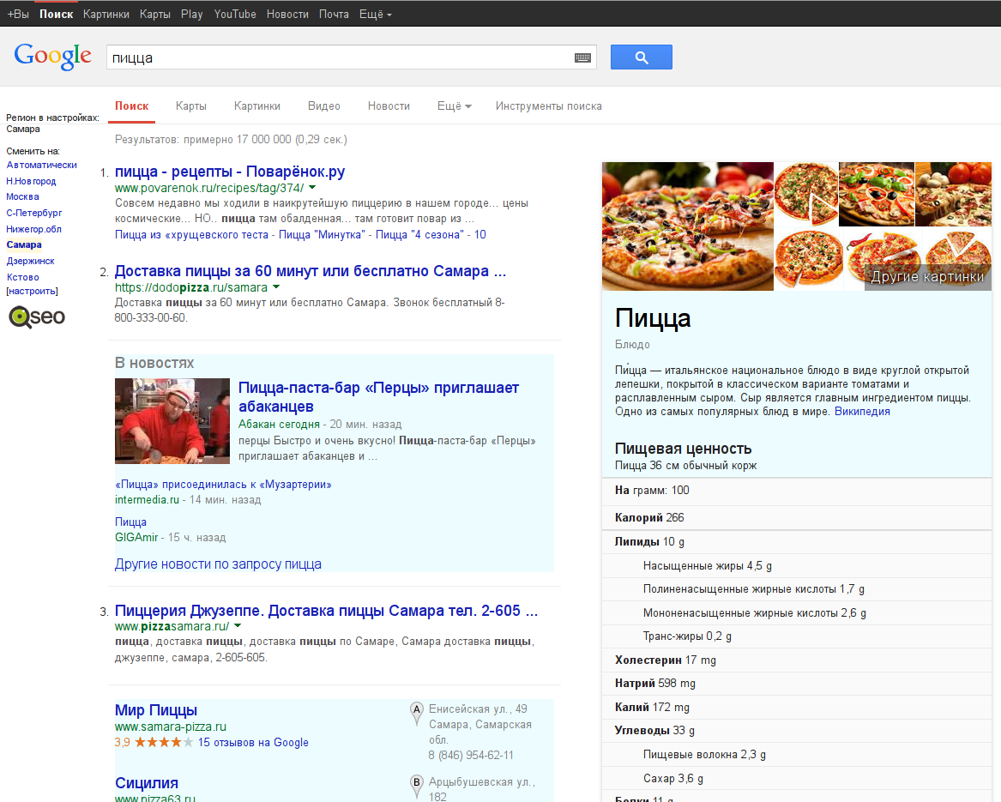
Task: Open green arrow menu next to povarenok.ru URL
Action: point(312,187)
